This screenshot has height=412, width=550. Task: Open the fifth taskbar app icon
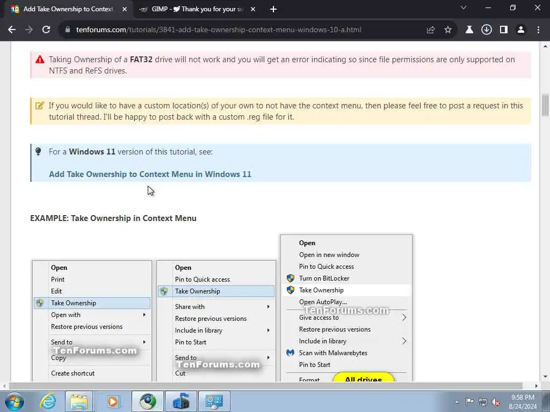(x=181, y=401)
